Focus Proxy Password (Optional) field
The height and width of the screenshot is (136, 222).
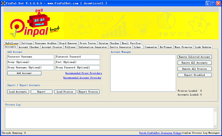78,68
